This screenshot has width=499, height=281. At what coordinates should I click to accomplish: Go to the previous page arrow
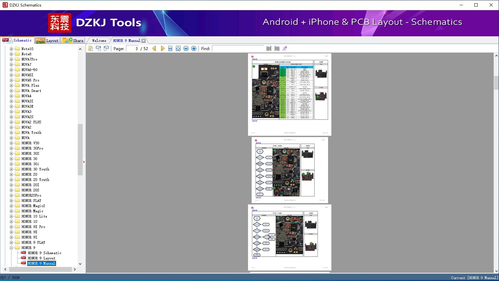[x=154, y=48]
